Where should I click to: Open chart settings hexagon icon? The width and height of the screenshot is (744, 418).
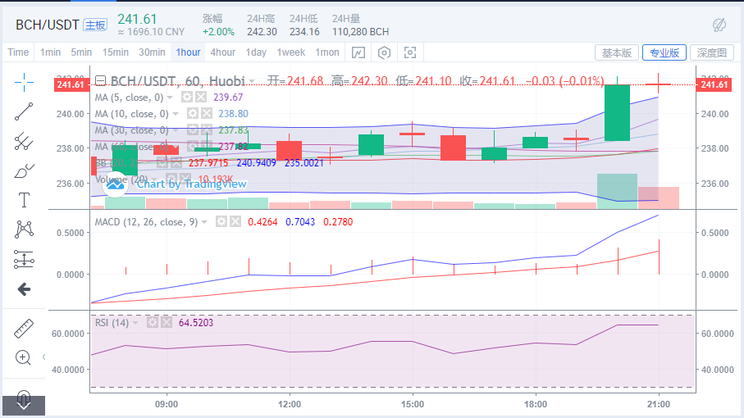(x=385, y=52)
